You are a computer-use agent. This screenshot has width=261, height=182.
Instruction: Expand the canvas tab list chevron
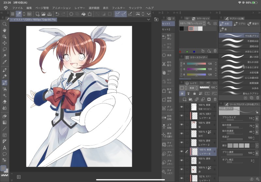(x=148, y=20)
